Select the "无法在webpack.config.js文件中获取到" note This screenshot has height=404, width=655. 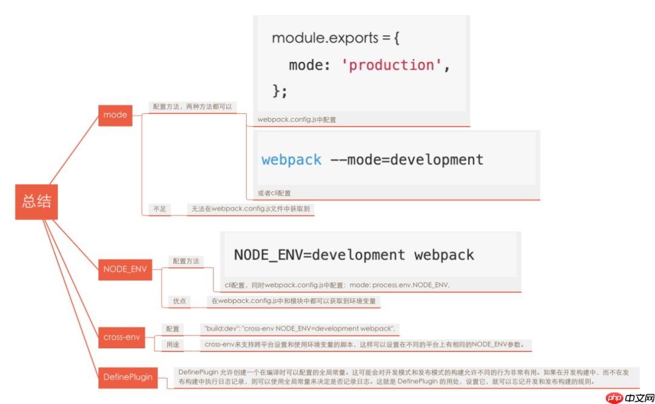click(249, 208)
